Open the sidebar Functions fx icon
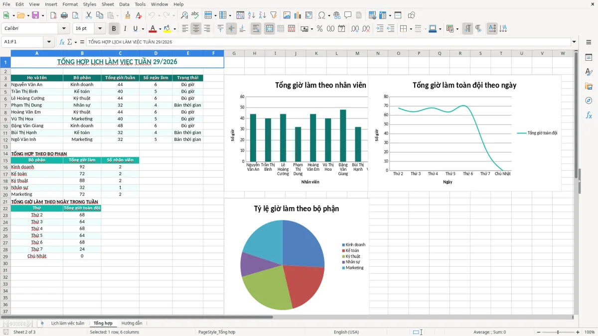Viewport: 598px width, 336px height. point(589,115)
